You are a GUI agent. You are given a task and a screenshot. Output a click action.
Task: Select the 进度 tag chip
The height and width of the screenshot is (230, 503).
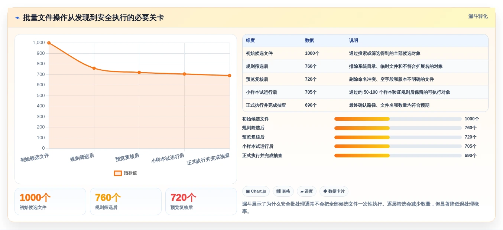306,191
